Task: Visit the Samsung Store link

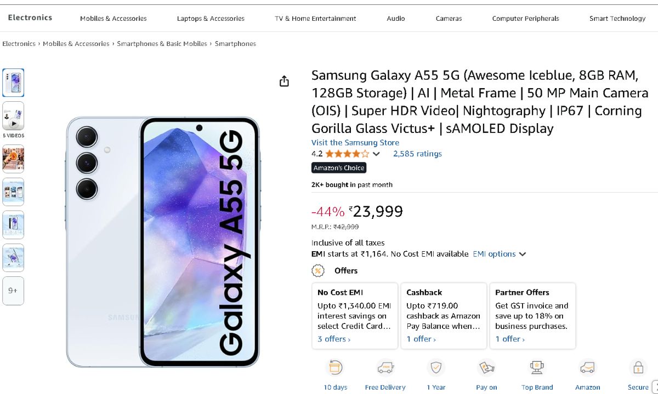Action: tap(355, 143)
